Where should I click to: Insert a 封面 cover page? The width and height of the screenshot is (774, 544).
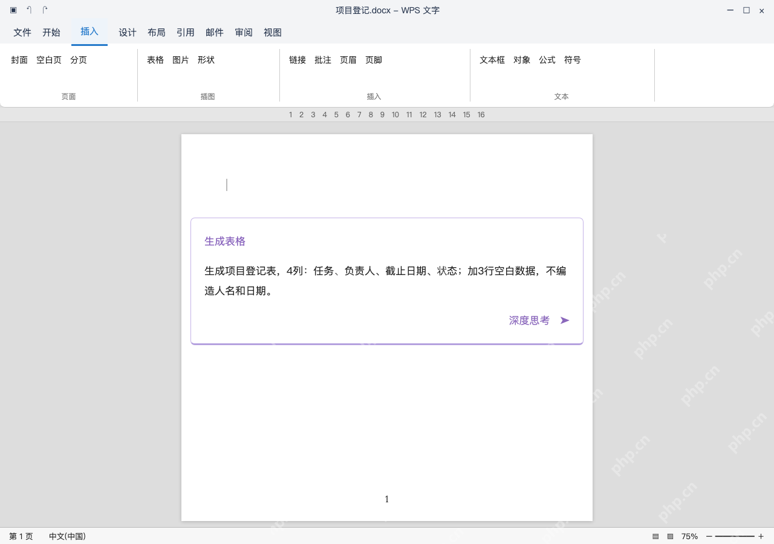pyautogui.click(x=19, y=60)
